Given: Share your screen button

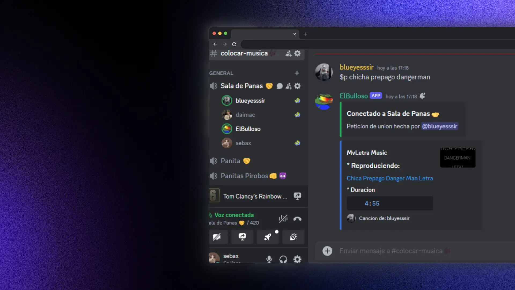Looking at the screenshot, I should coord(242,237).
